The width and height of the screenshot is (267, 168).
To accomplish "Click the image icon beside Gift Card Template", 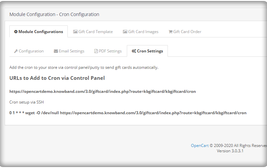I will [x=75, y=32].
